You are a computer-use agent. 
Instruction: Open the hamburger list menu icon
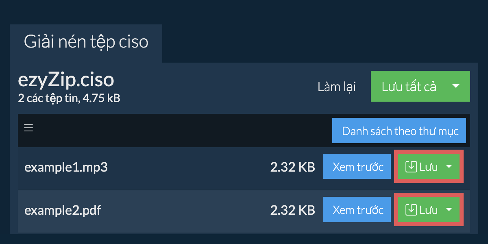[x=28, y=129]
